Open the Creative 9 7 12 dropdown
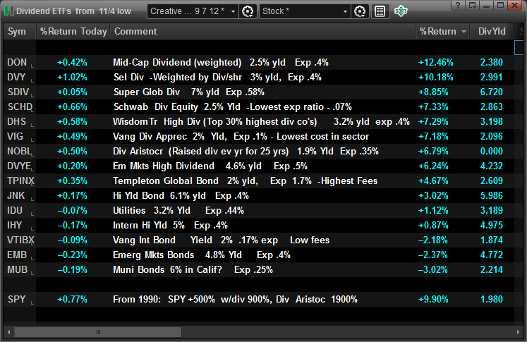 tap(193, 11)
